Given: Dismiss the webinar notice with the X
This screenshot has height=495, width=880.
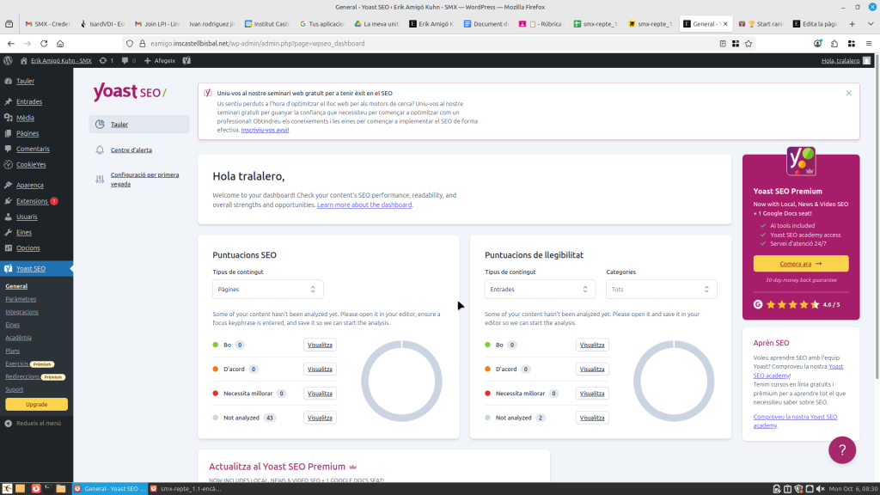Looking at the screenshot, I should [x=848, y=93].
